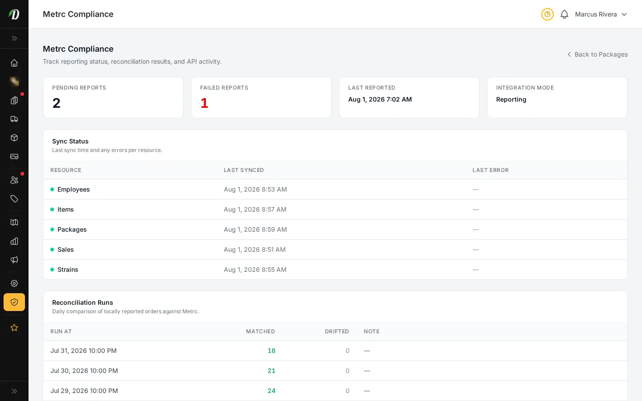Image resolution: width=642 pixels, height=401 pixels.
Task: Click the Last Synced column header
Action: pos(244,170)
